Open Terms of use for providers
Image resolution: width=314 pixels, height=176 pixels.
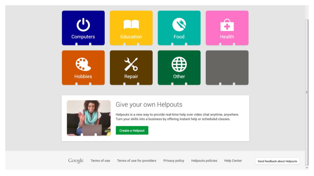[137, 161]
